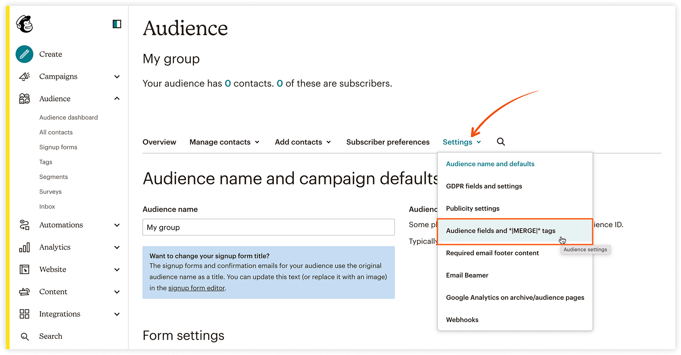
Task: Choose Publicity settings from menu
Action: point(473,208)
